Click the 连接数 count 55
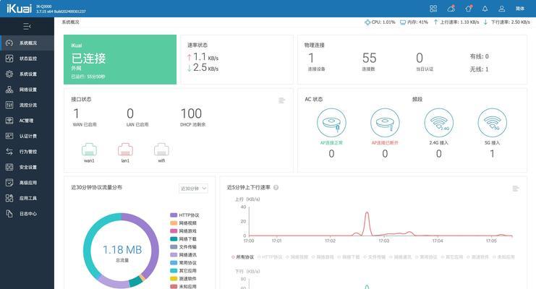Image resolution: width=536 pixels, height=289 pixels. coord(369,58)
